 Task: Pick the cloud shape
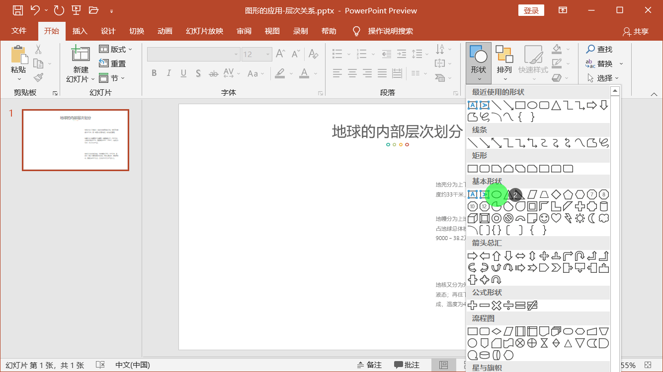pos(604,218)
